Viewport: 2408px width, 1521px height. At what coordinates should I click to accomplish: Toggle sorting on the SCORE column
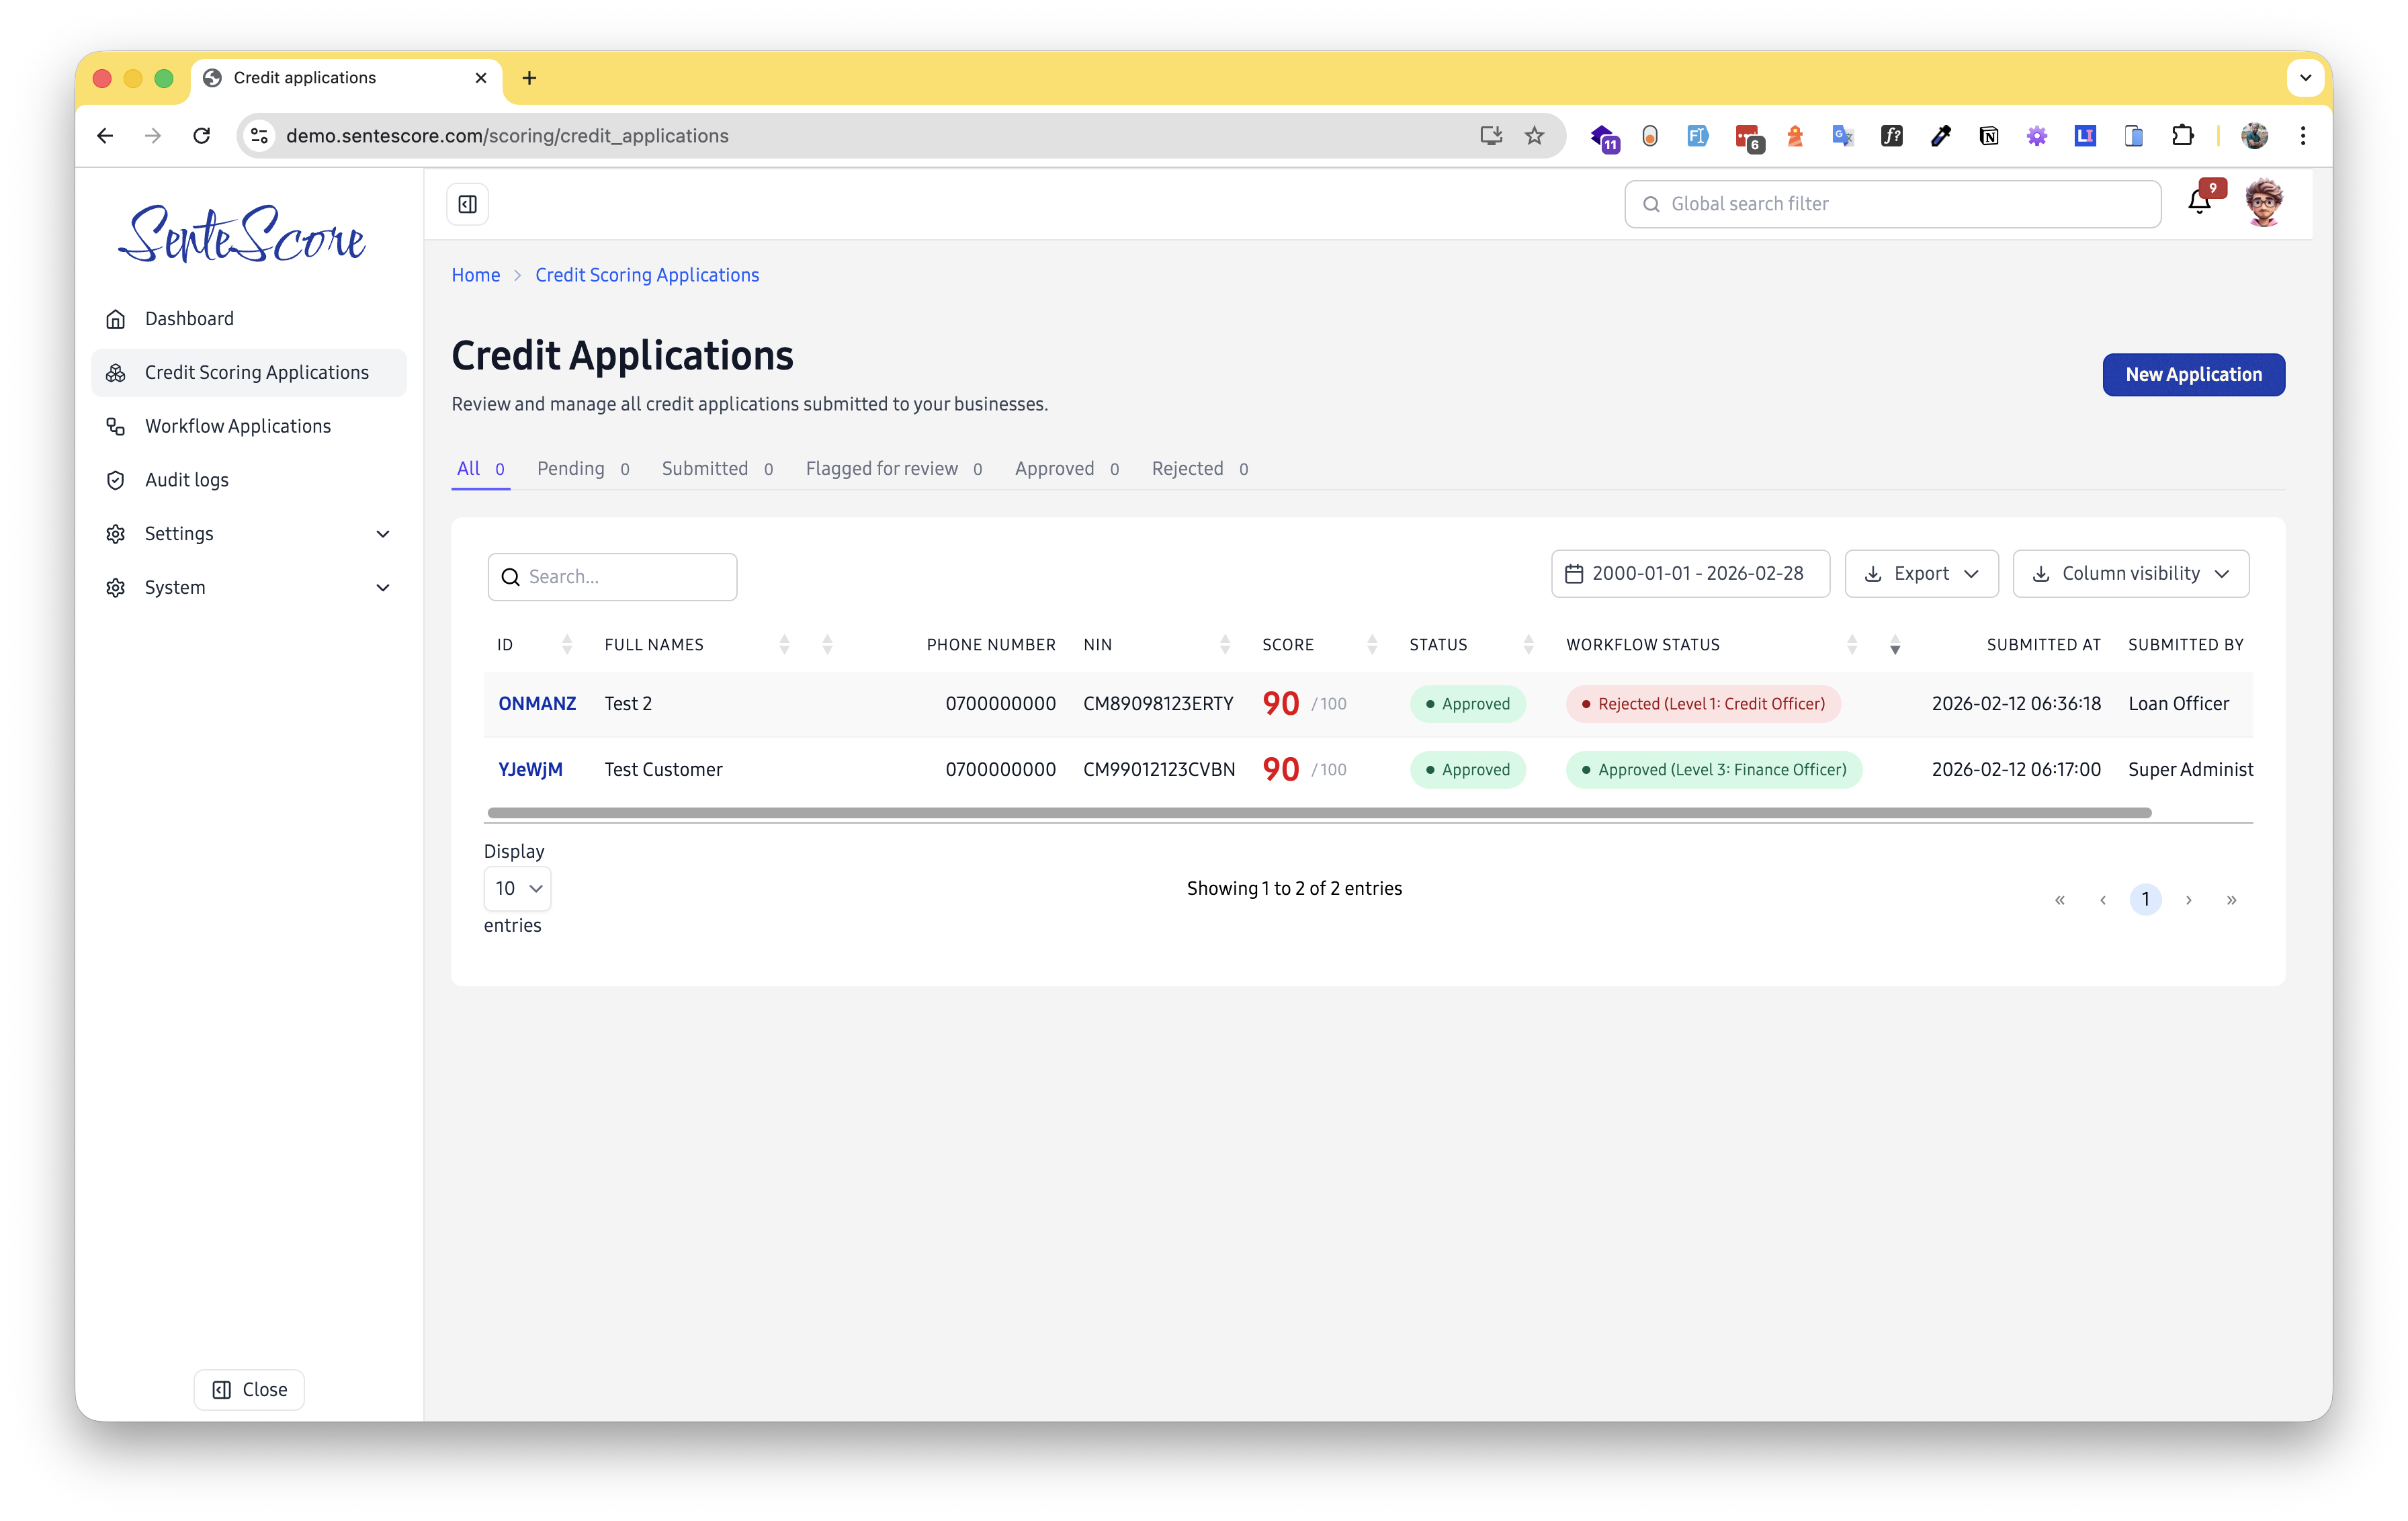click(x=1371, y=644)
